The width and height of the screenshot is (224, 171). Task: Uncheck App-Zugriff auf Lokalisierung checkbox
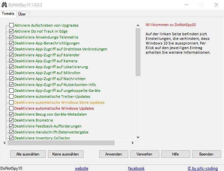[x=11, y=67]
